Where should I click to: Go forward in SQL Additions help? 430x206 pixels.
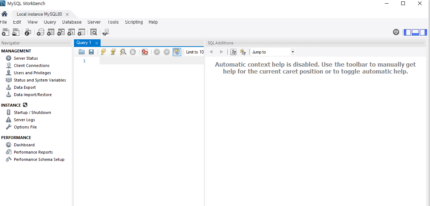[x=221, y=52]
